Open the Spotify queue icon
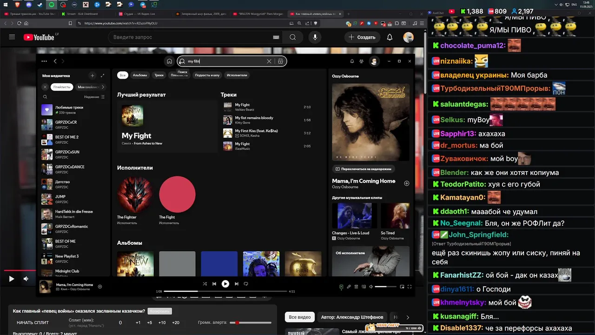Screen dimensions: 595x335 (356, 287)
